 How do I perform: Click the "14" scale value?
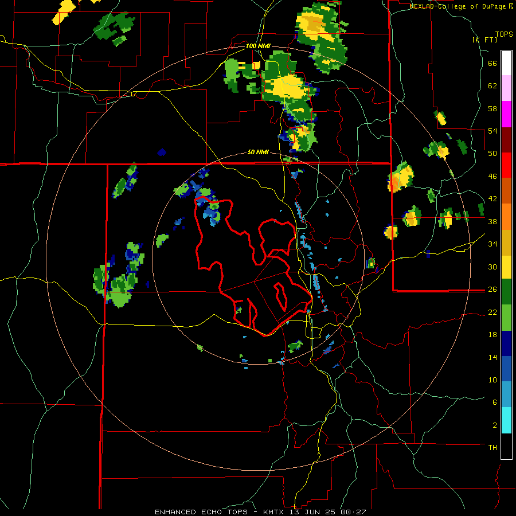[x=492, y=357]
